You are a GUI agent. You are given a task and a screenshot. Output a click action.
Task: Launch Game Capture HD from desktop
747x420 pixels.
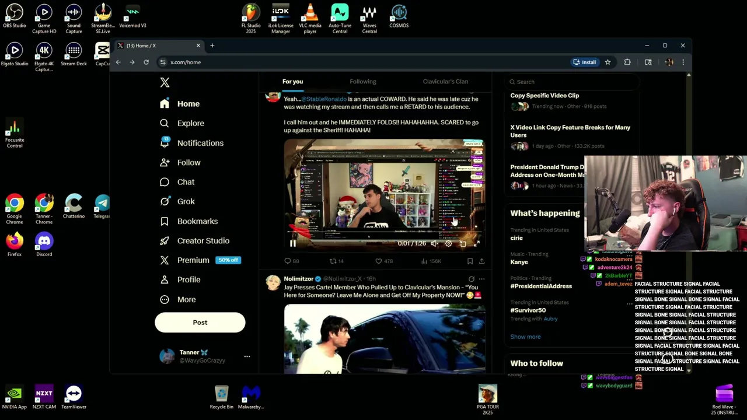(x=44, y=19)
